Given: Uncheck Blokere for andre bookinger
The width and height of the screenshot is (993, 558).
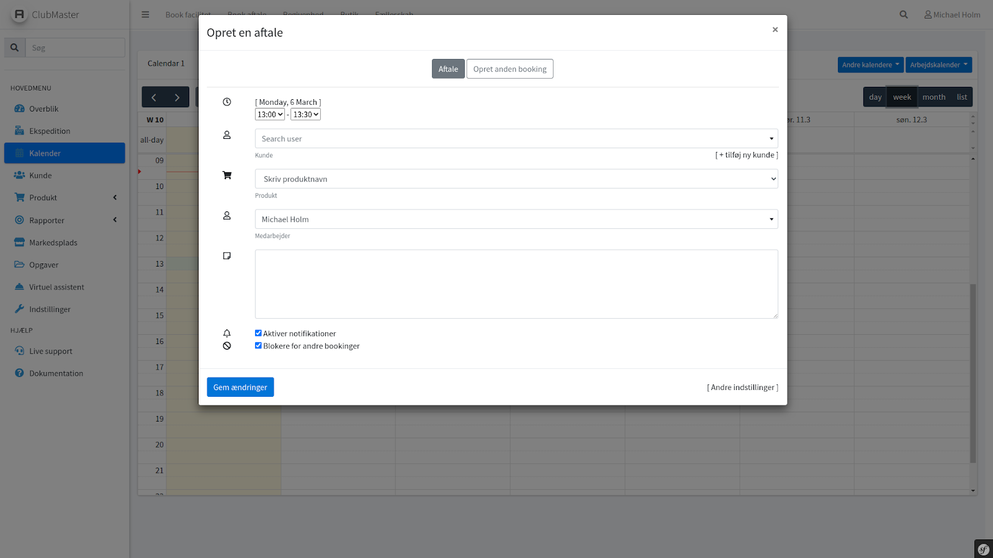Looking at the screenshot, I should point(258,345).
